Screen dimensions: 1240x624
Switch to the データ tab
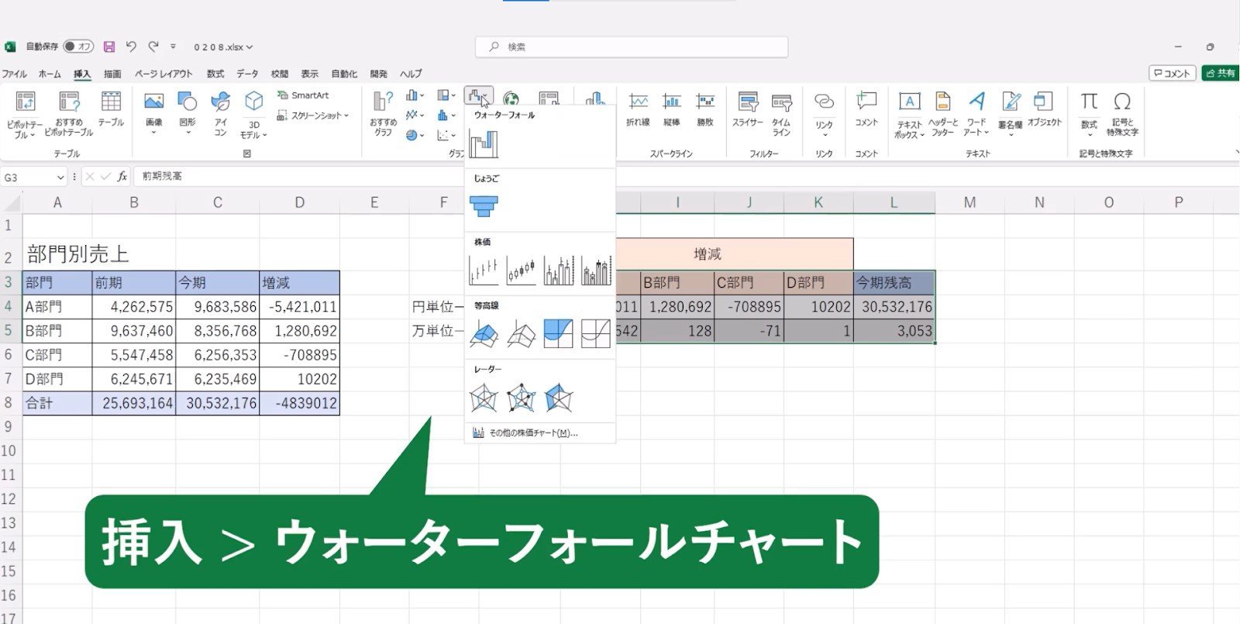[x=247, y=74]
